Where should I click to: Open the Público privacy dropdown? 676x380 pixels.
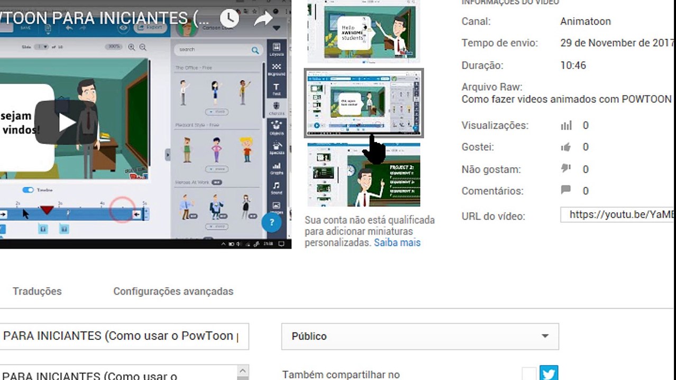click(x=420, y=336)
